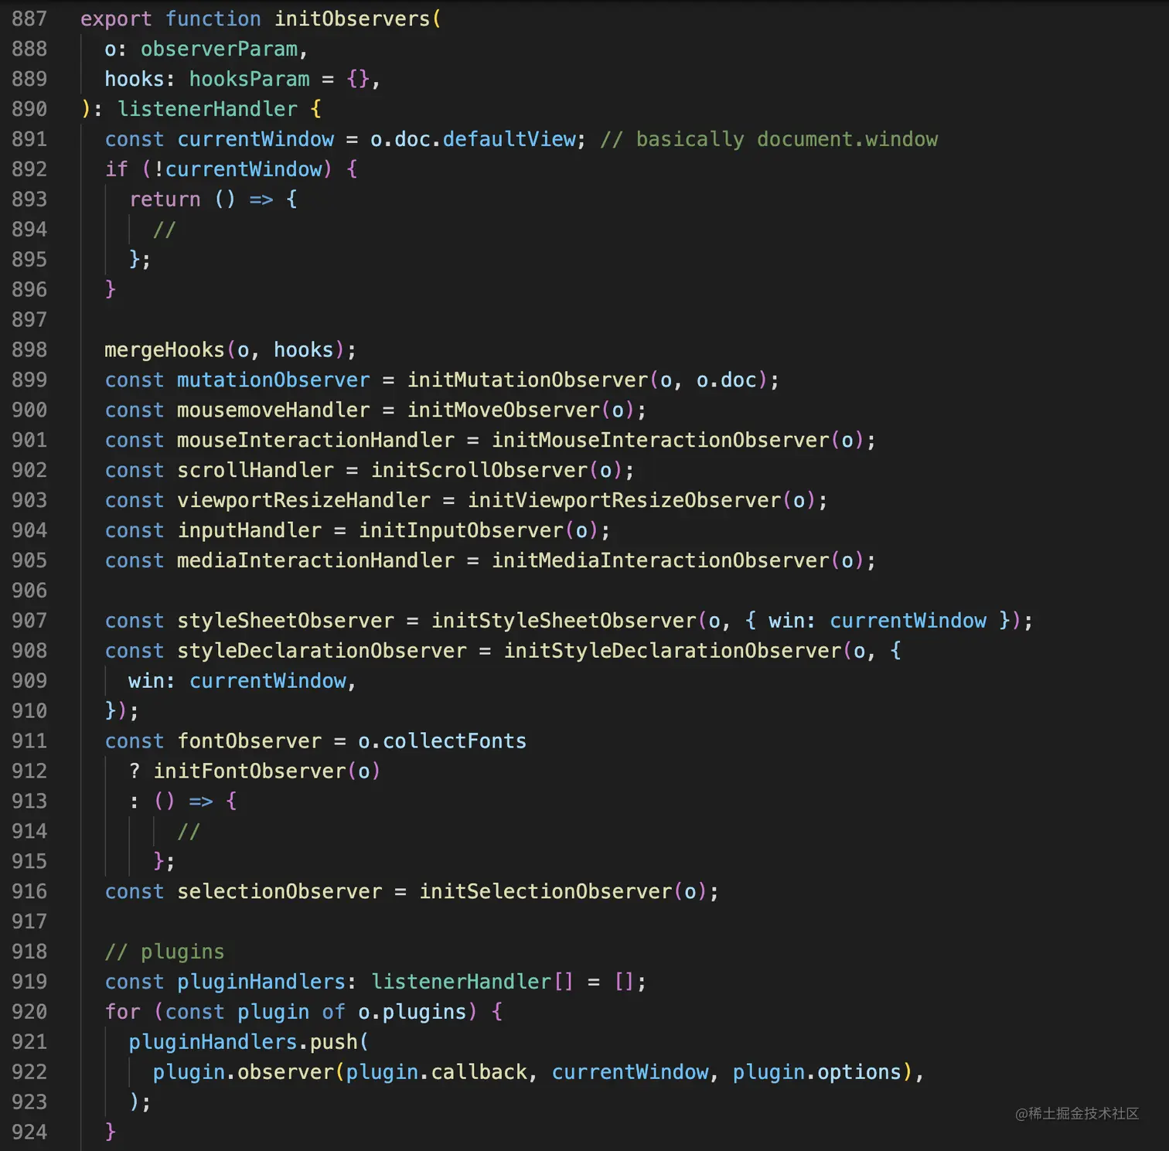Click the !currentWindow condition on line 892
Viewport: 1169px width, 1151px height.
[237, 169]
